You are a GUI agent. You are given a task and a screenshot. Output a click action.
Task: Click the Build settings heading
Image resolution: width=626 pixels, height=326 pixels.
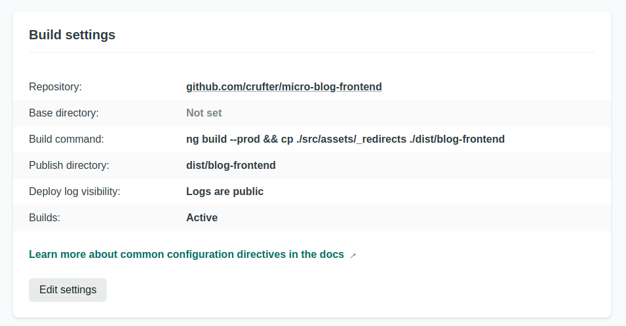[x=72, y=35]
